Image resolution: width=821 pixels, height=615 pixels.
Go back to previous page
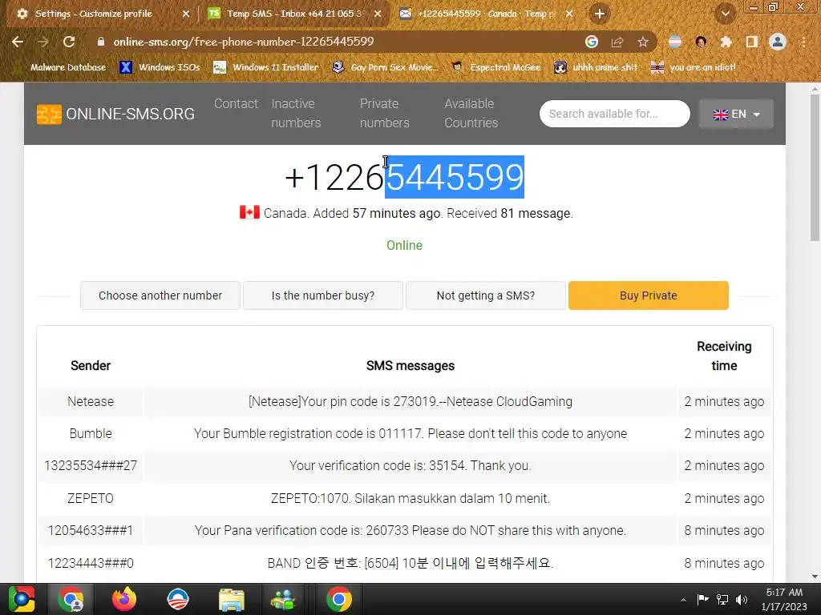click(x=18, y=42)
